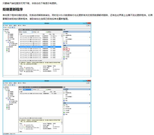Select 所有计算机 node in lower console tree
The width and height of the screenshot is (154, 135).
pos(12,100)
